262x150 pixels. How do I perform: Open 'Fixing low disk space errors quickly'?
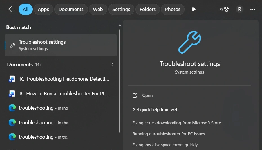click(165, 145)
